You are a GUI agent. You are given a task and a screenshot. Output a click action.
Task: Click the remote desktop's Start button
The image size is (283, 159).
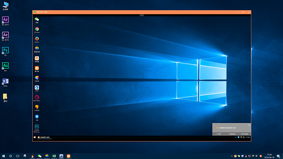tap(35, 137)
